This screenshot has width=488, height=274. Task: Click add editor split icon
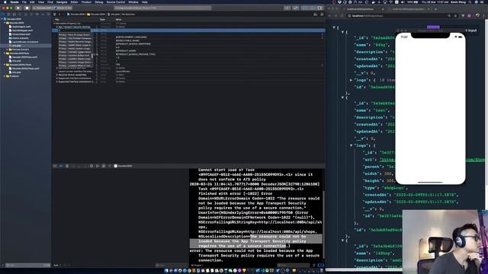pyautogui.click(x=322, y=14)
